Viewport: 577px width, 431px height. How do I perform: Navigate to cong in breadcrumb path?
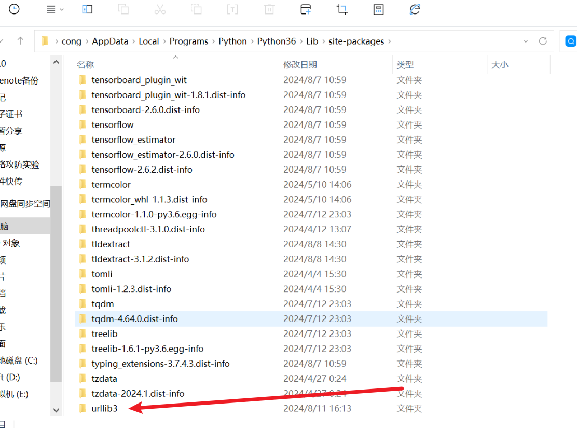point(72,41)
